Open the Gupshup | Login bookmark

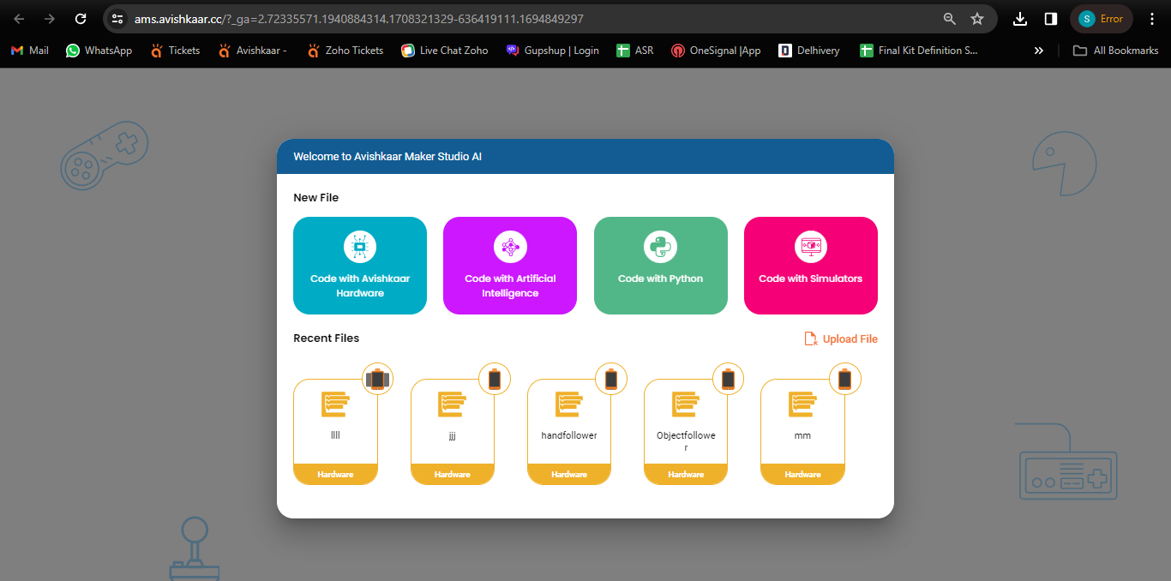click(553, 51)
